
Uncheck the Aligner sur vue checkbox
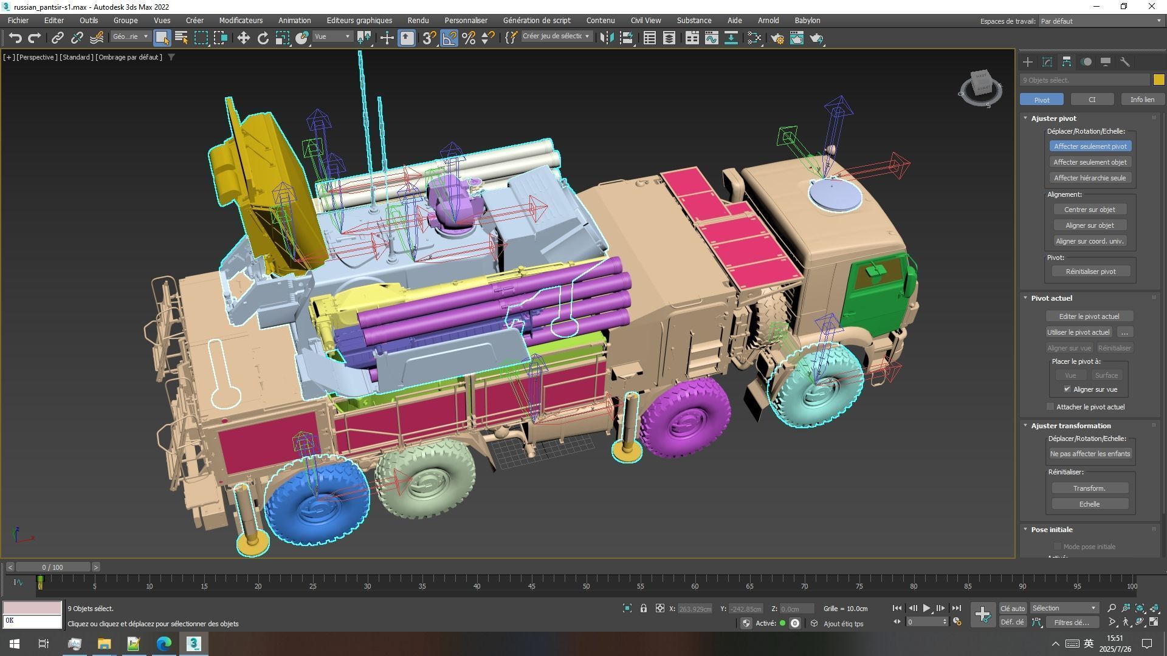(1067, 389)
